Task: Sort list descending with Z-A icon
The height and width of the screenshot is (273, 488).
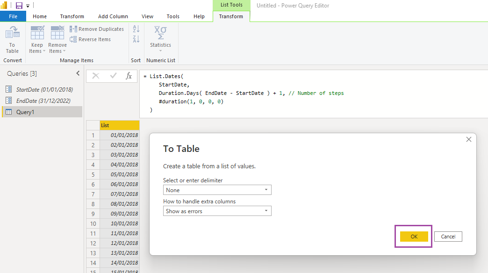Action: tap(136, 39)
